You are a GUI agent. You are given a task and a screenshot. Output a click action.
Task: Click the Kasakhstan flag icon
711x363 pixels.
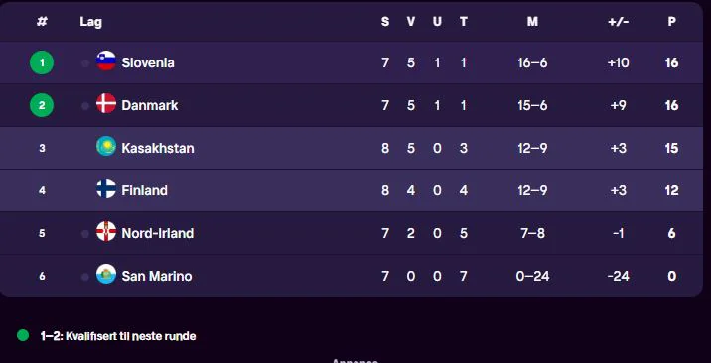pyautogui.click(x=106, y=146)
